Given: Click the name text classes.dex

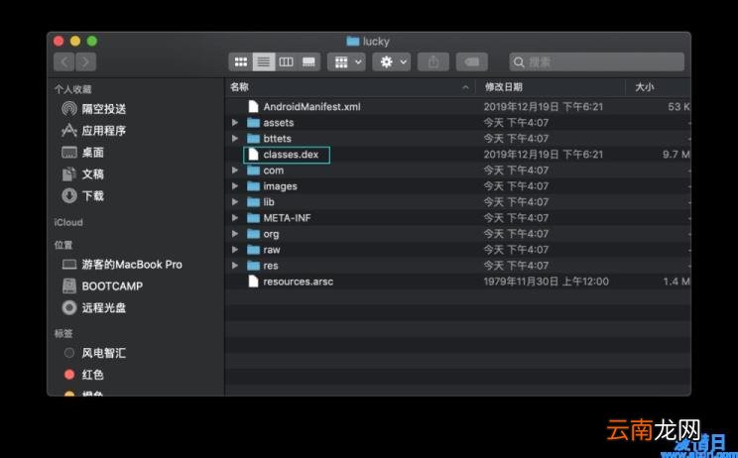Looking at the screenshot, I should pyautogui.click(x=291, y=155).
